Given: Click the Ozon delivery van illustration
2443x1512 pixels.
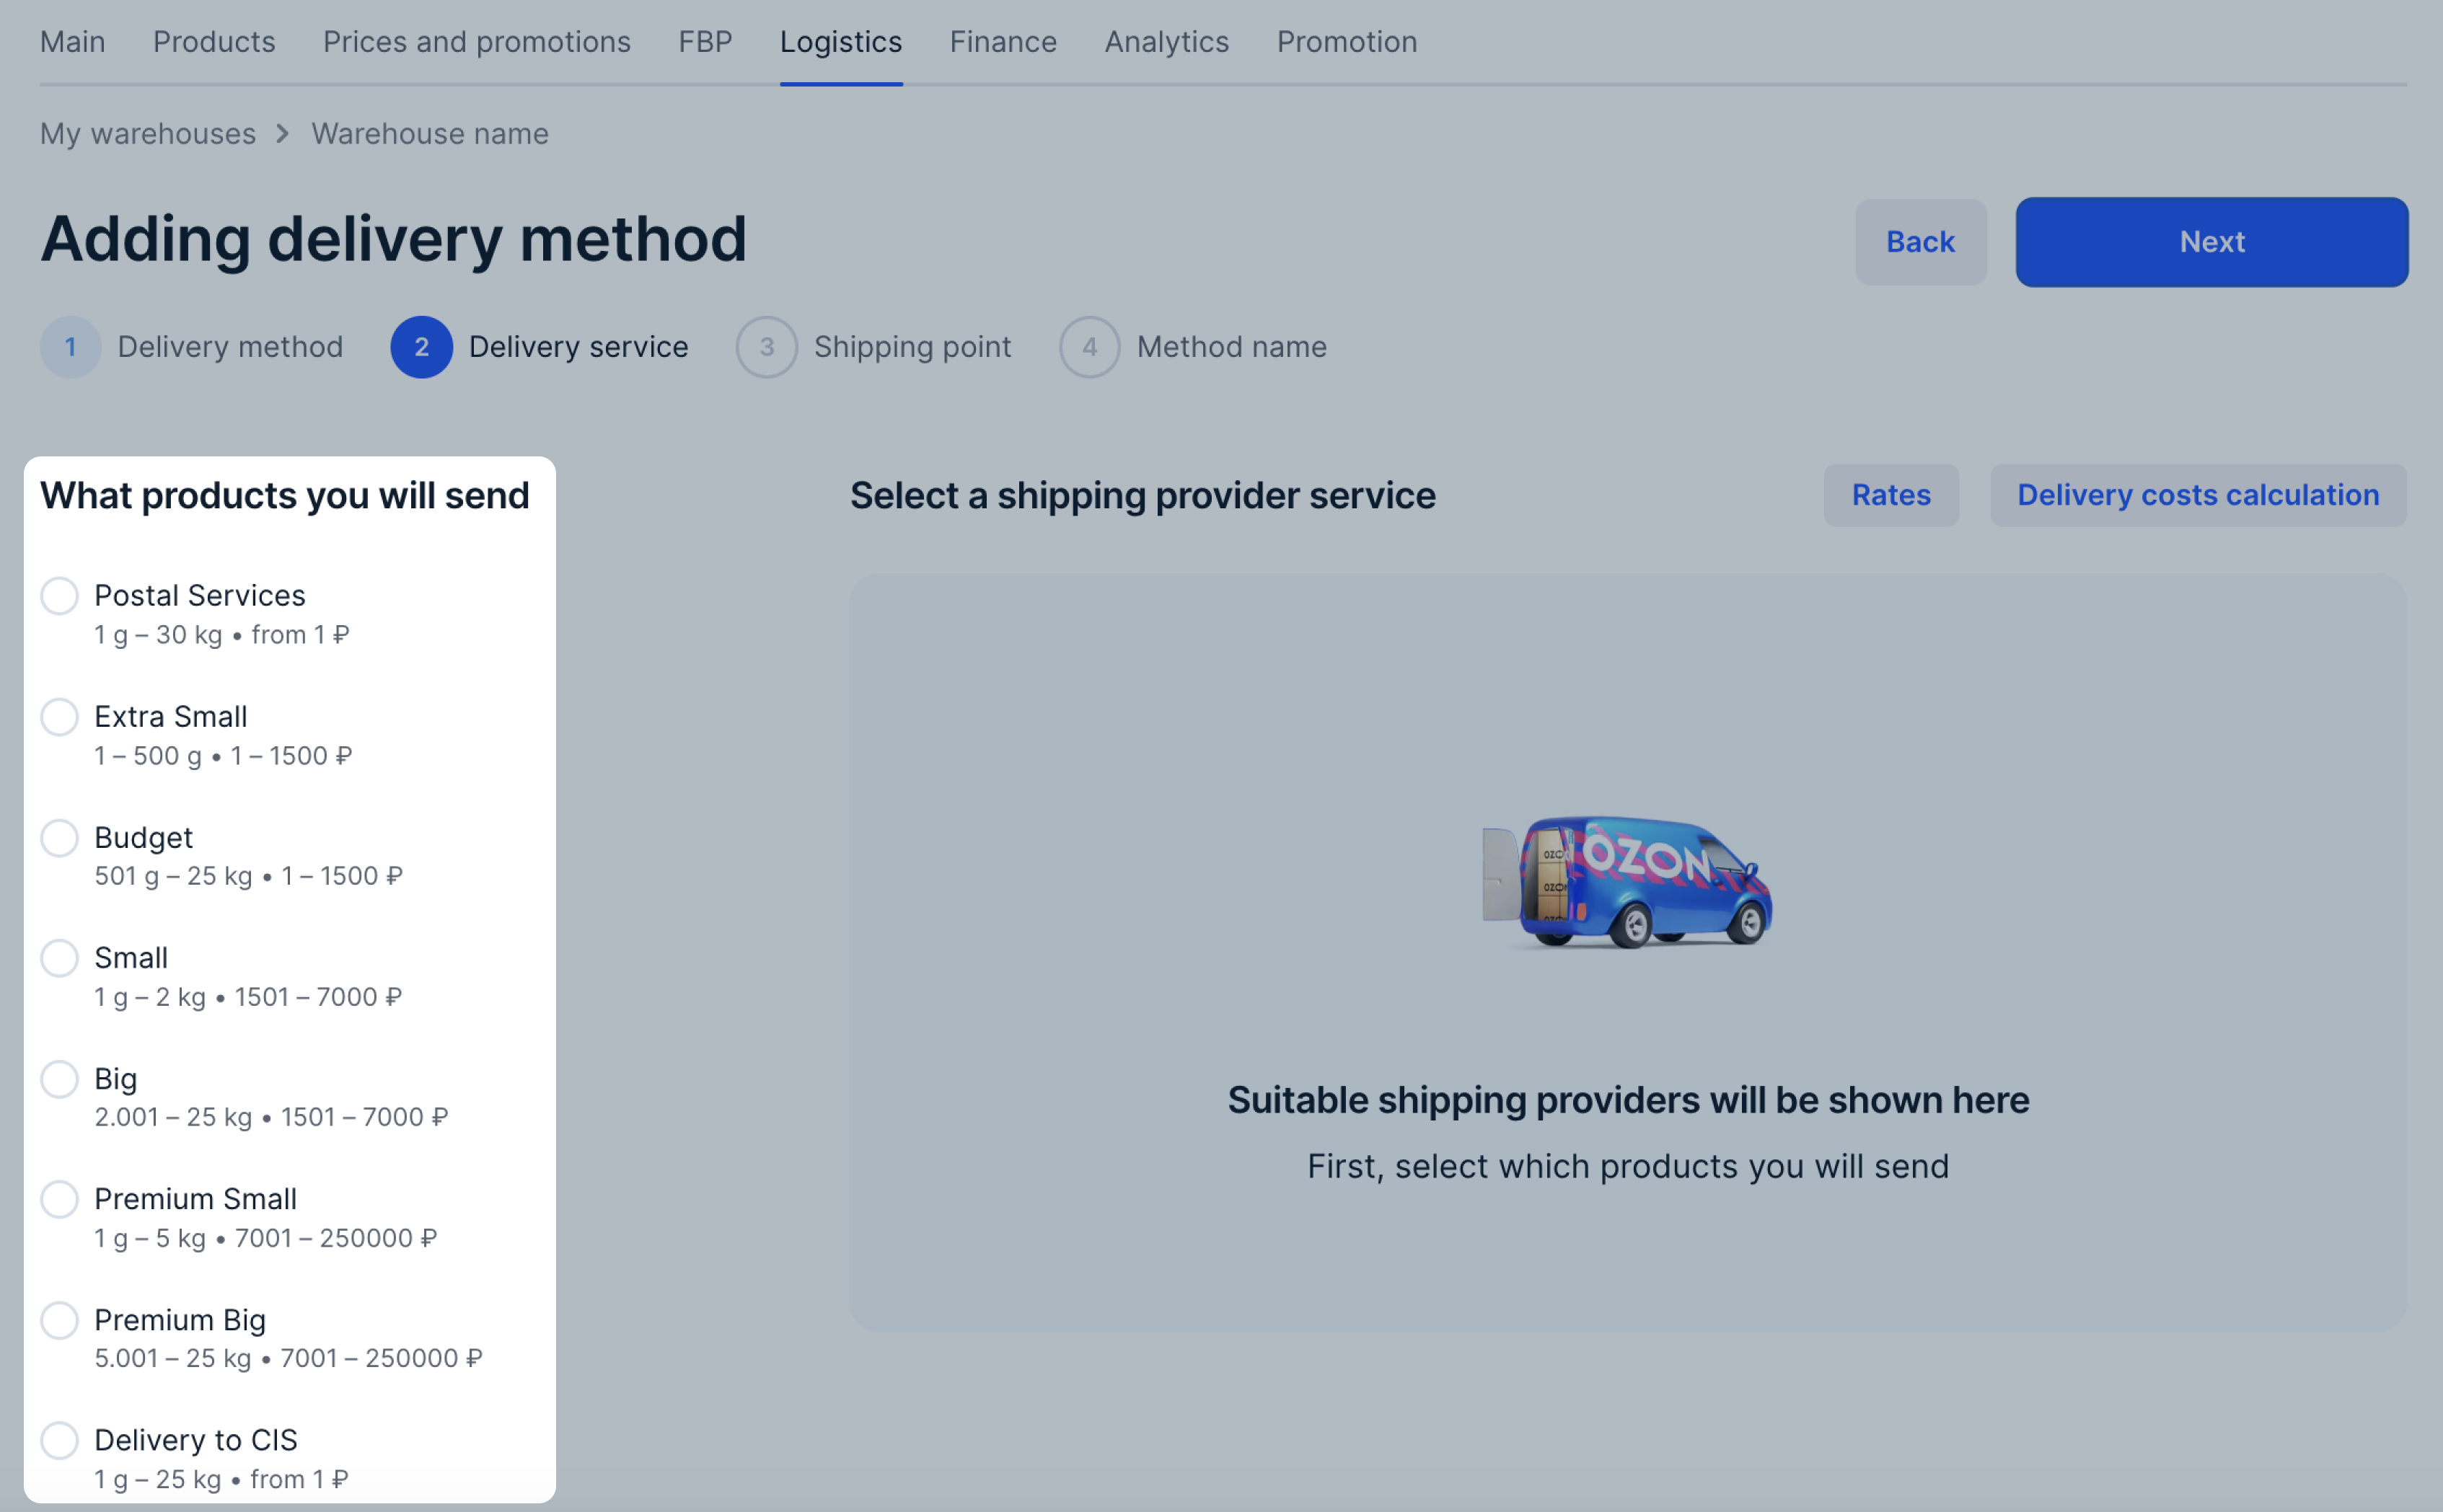Looking at the screenshot, I should [1628, 882].
